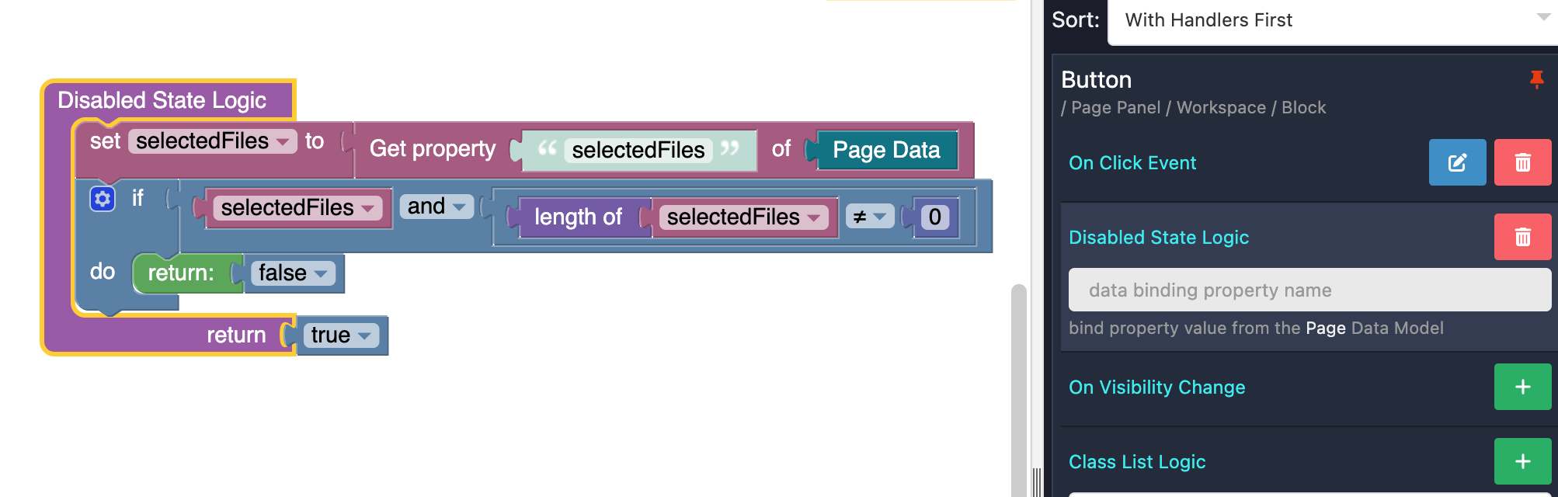This screenshot has height=497, width=1558.
Task: Open the Disabled State Logic link
Action: tap(1158, 238)
